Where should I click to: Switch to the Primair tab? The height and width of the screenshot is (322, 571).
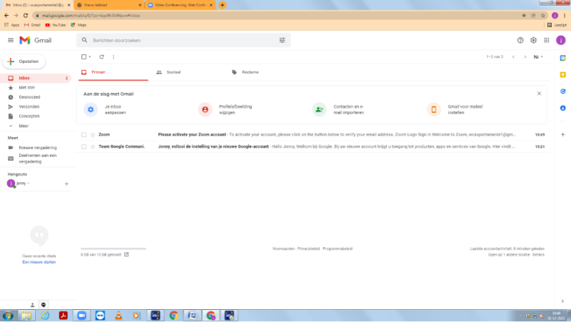coord(113,72)
